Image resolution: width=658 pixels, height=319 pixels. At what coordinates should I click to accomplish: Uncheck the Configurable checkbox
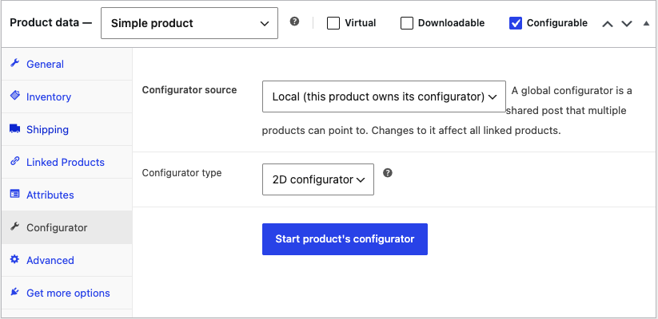pyautogui.click(x=516, y=23)
